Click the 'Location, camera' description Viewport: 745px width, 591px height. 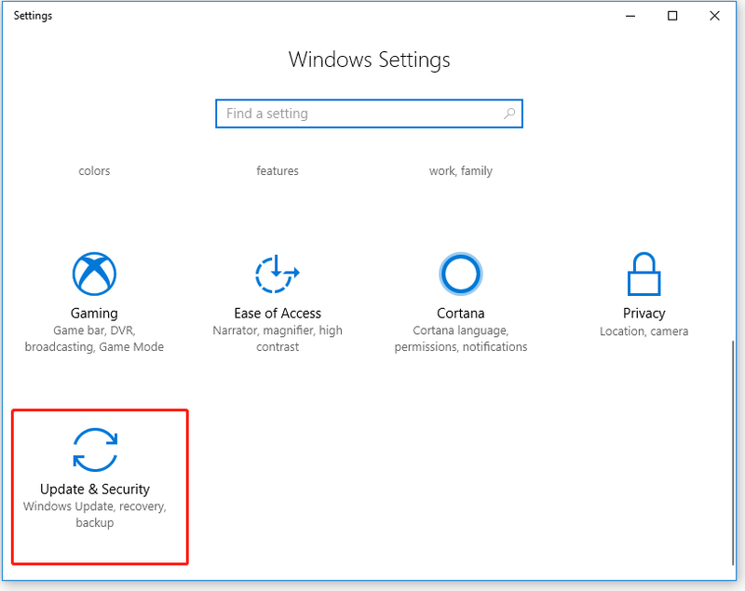tap(643, 330)
